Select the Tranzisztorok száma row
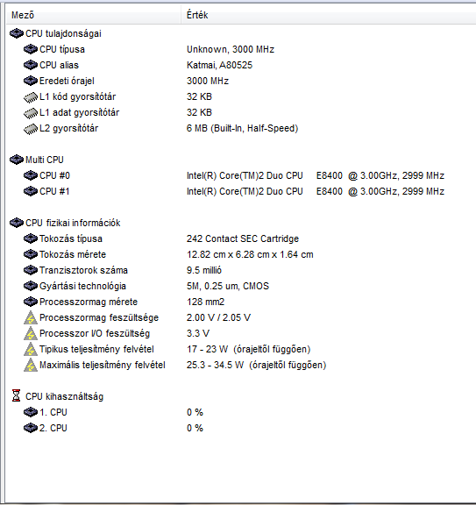This screenshot has height=505, width=476. pos(241,270)
